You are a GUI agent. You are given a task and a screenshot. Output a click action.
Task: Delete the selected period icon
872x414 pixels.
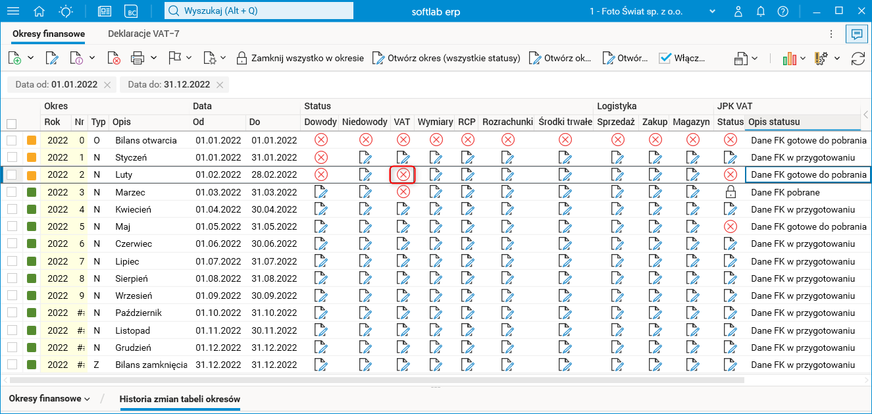click(113, 58)
